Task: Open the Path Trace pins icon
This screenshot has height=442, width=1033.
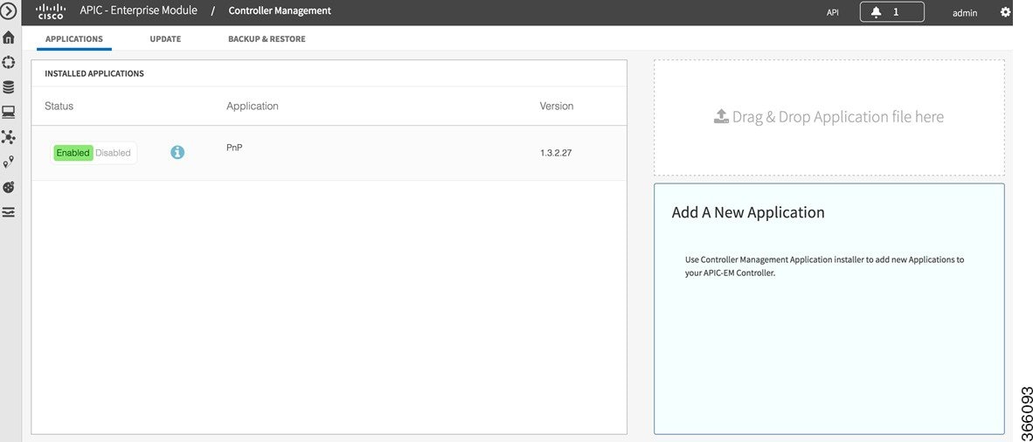Action: click(10, 162)
